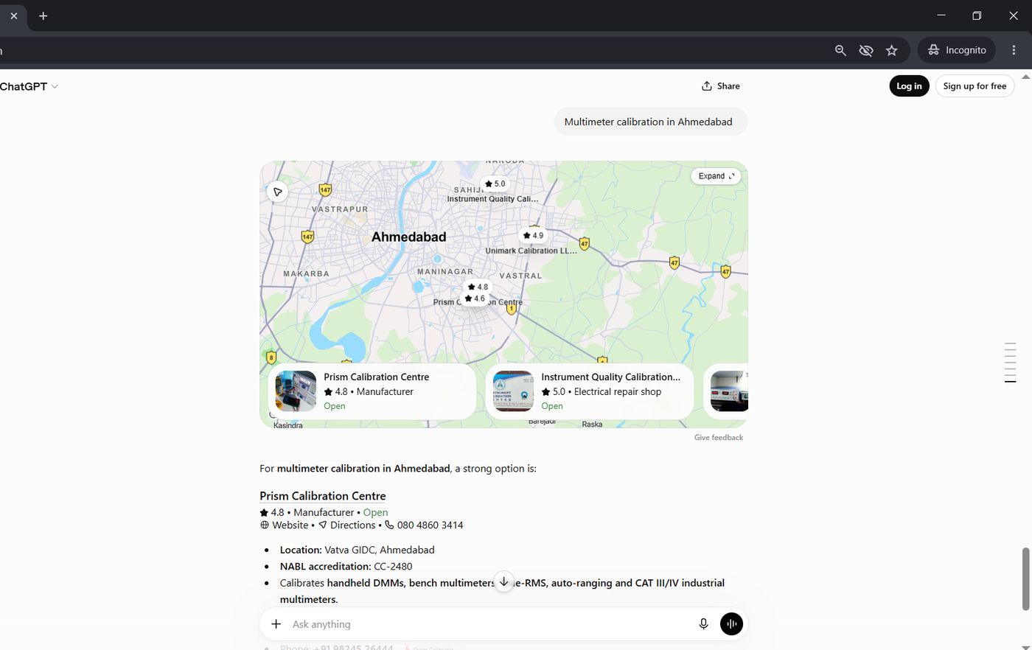This screenshot has width=1032, height=650.
Task: Select the 4.6 rating map pin
Action: click(x=475, y=298)
